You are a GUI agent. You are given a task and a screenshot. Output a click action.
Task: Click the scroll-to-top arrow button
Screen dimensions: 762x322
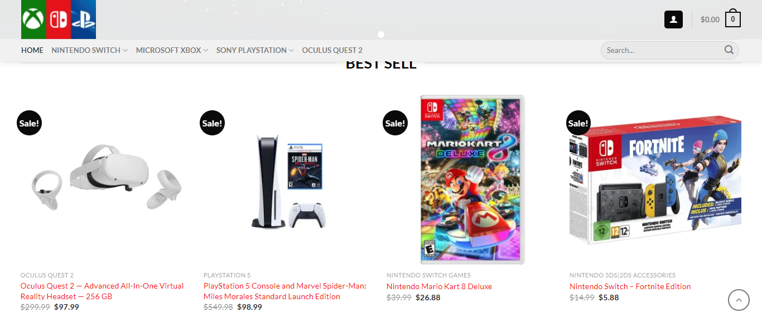pos(739,300)
